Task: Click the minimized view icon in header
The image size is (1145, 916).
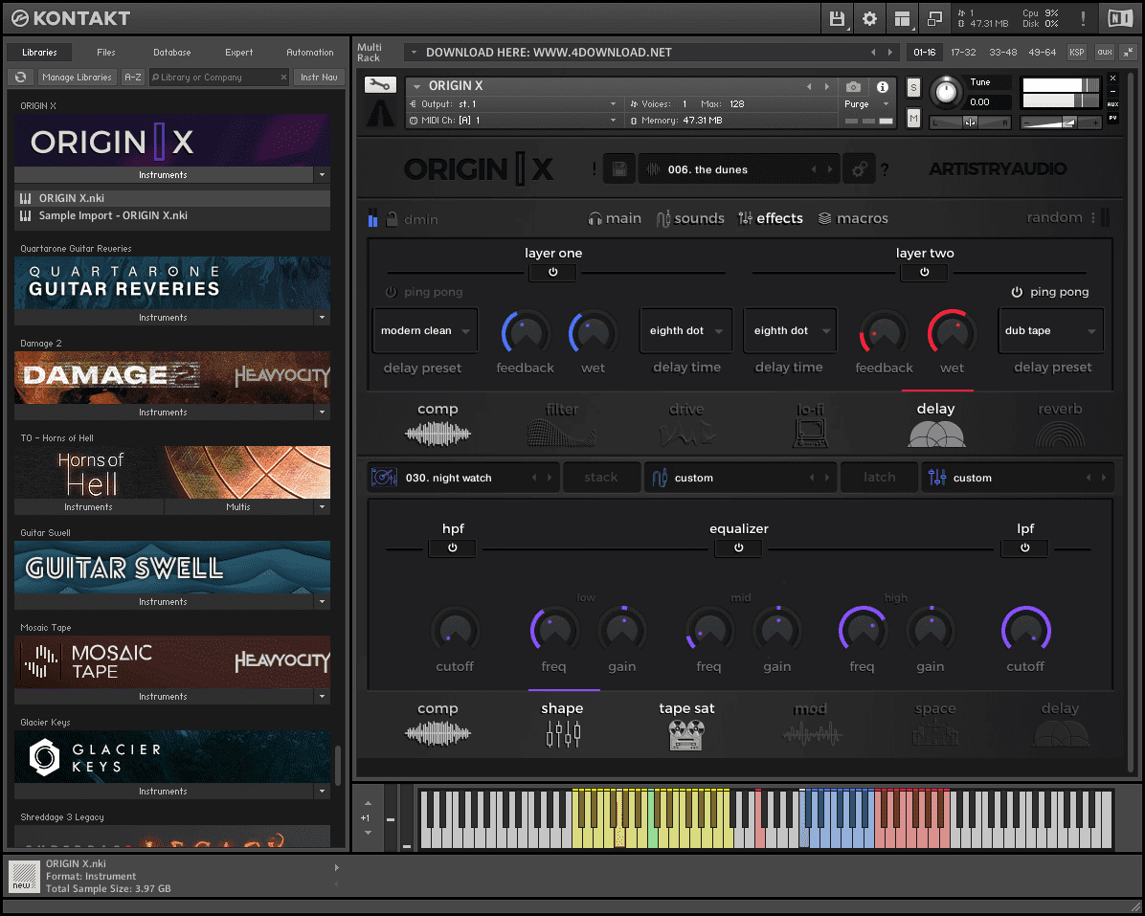Action: pyautogui.click(x=934, y=18)
